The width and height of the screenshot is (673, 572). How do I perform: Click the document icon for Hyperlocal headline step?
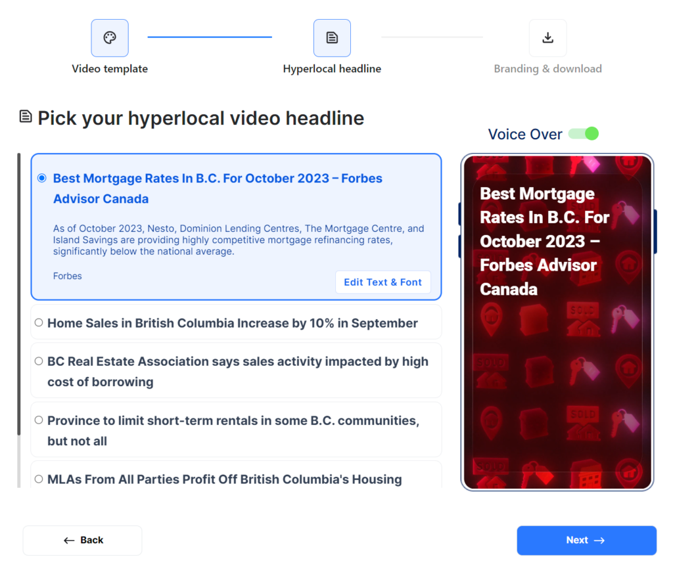pyautogui.click(x=332, y=38)
